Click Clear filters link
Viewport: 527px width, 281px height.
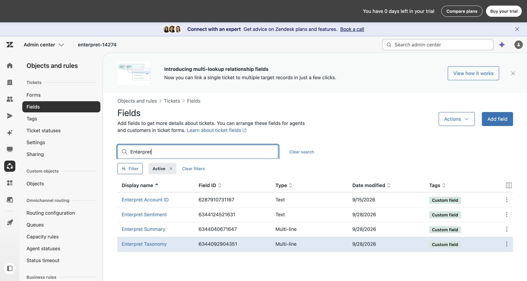point(193,169)
